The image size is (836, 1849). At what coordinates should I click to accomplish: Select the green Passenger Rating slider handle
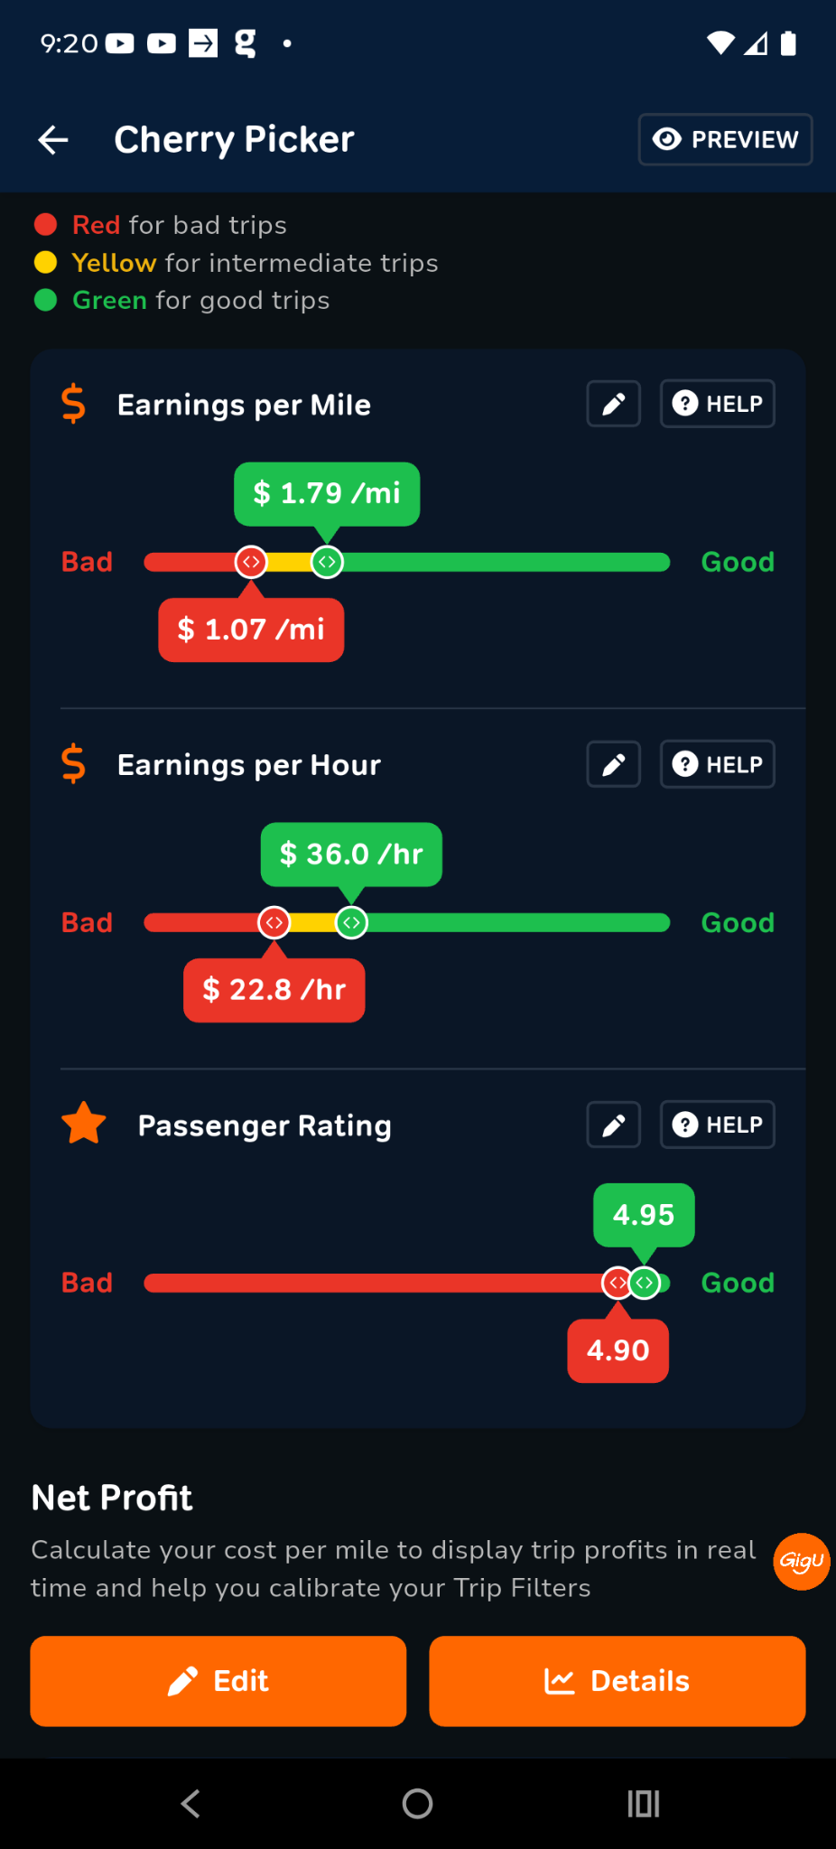click(x=644, y=1283)
